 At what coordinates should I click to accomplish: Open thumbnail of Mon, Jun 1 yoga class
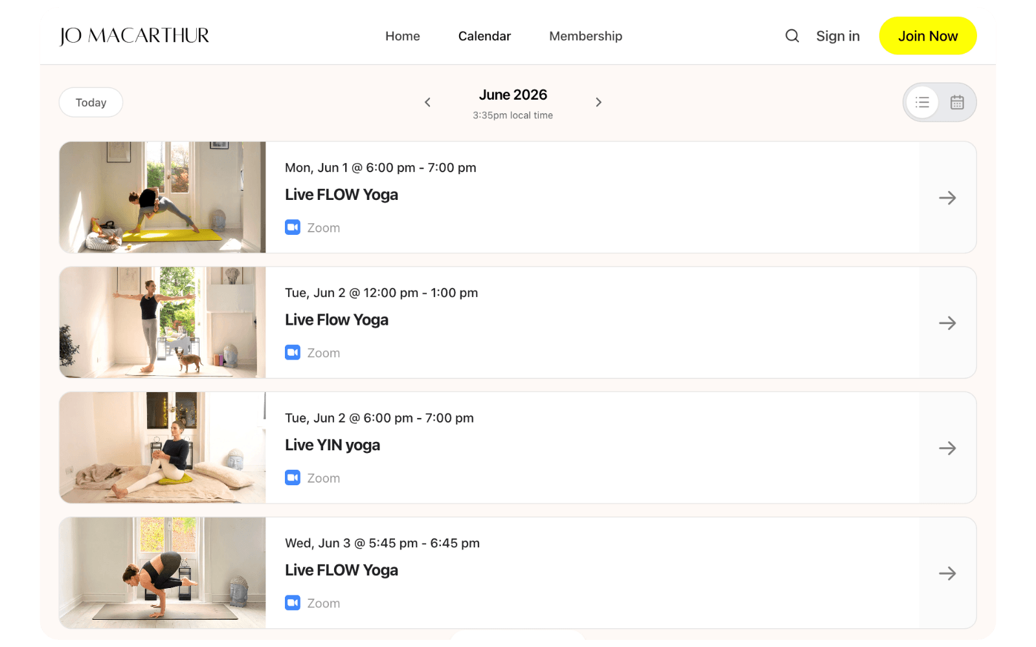point(163,197)
